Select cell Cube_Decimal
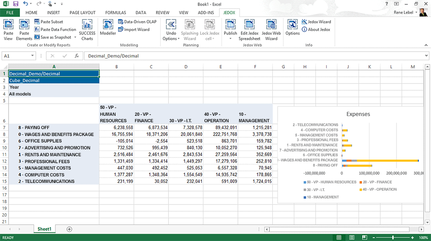 point(54,80)
